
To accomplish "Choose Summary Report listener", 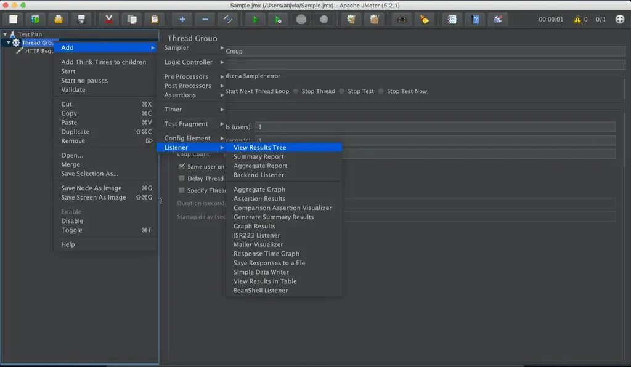I will coord(284,157).
